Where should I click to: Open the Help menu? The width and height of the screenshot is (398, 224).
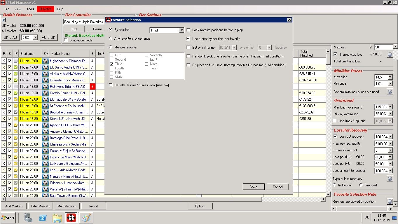[x=60, y=9]
